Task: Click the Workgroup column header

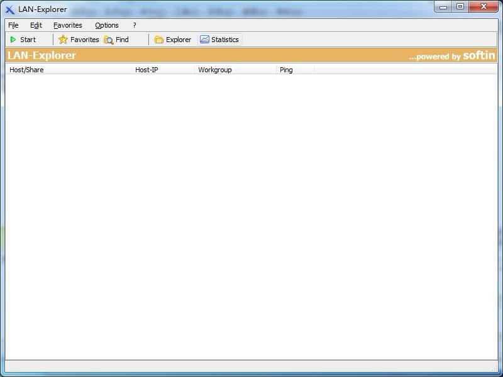Action: [x=235, y=70]
